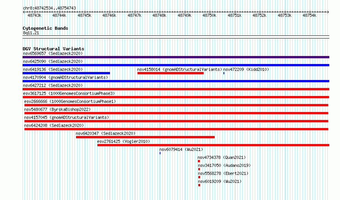Select the dark purple nsv6569657 variant bar
340x200 pixels.
click(x=176, y=57)
